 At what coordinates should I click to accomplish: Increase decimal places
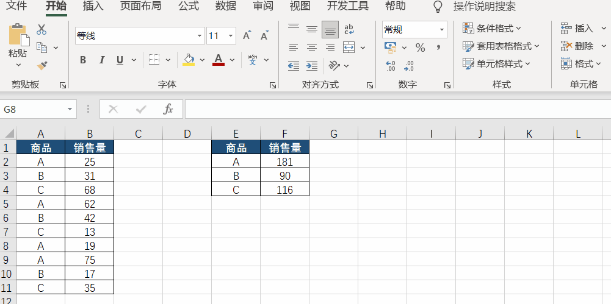(391, 66)
